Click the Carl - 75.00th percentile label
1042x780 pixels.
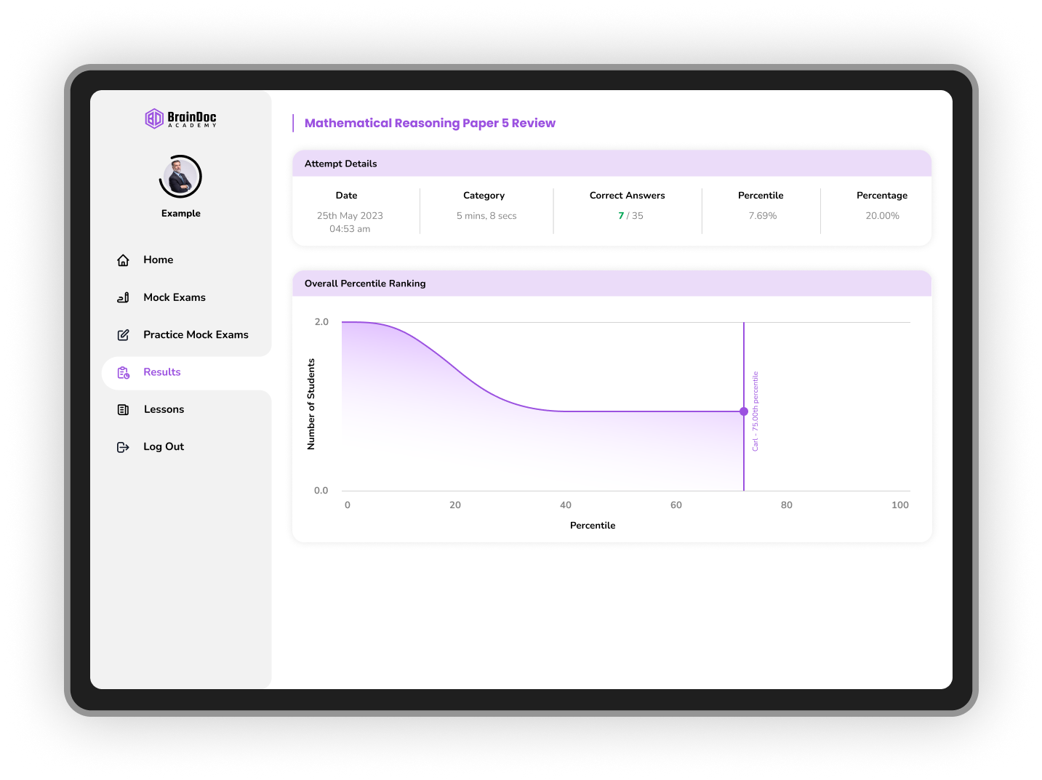755,411
